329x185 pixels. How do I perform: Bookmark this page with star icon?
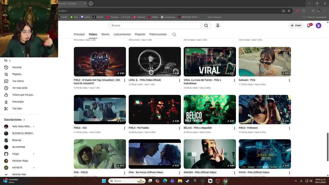pos(289,11)
